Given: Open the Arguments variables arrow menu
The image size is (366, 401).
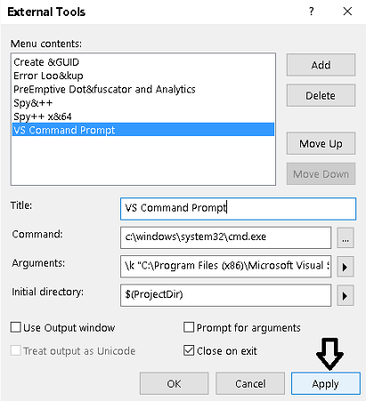Looking at the screenshot, I should [x=346, y=267].
